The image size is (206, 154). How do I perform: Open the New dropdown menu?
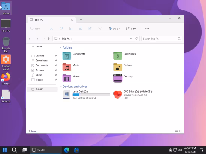tap(37, 28)
